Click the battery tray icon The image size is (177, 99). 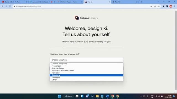click(x=162, y=96)
